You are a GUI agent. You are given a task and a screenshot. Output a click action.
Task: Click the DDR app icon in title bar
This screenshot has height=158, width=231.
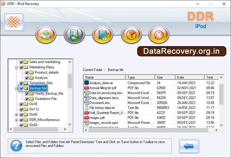(x=3, y=4)
